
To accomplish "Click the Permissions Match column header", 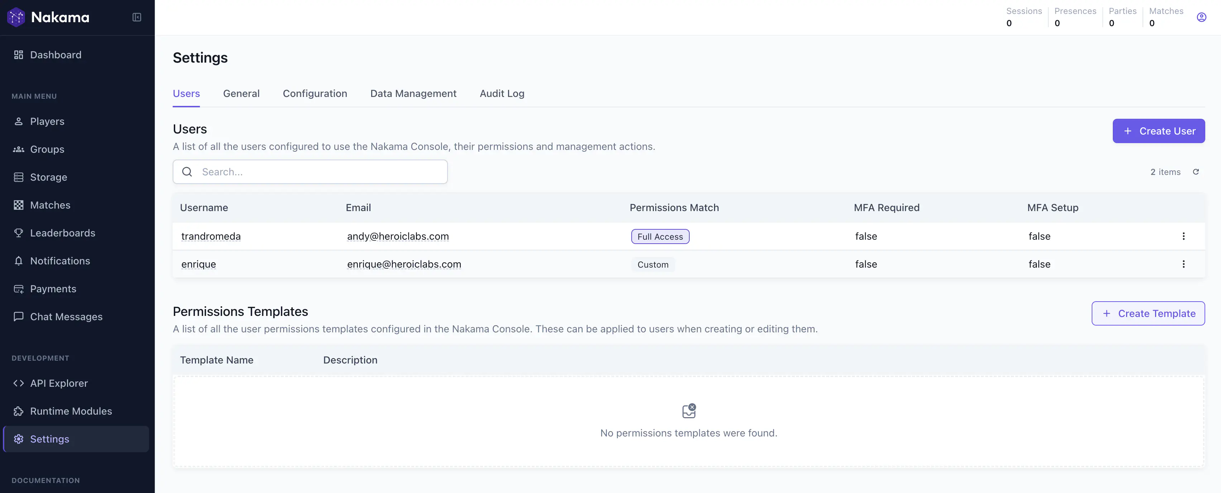I will tap(674, 208).
